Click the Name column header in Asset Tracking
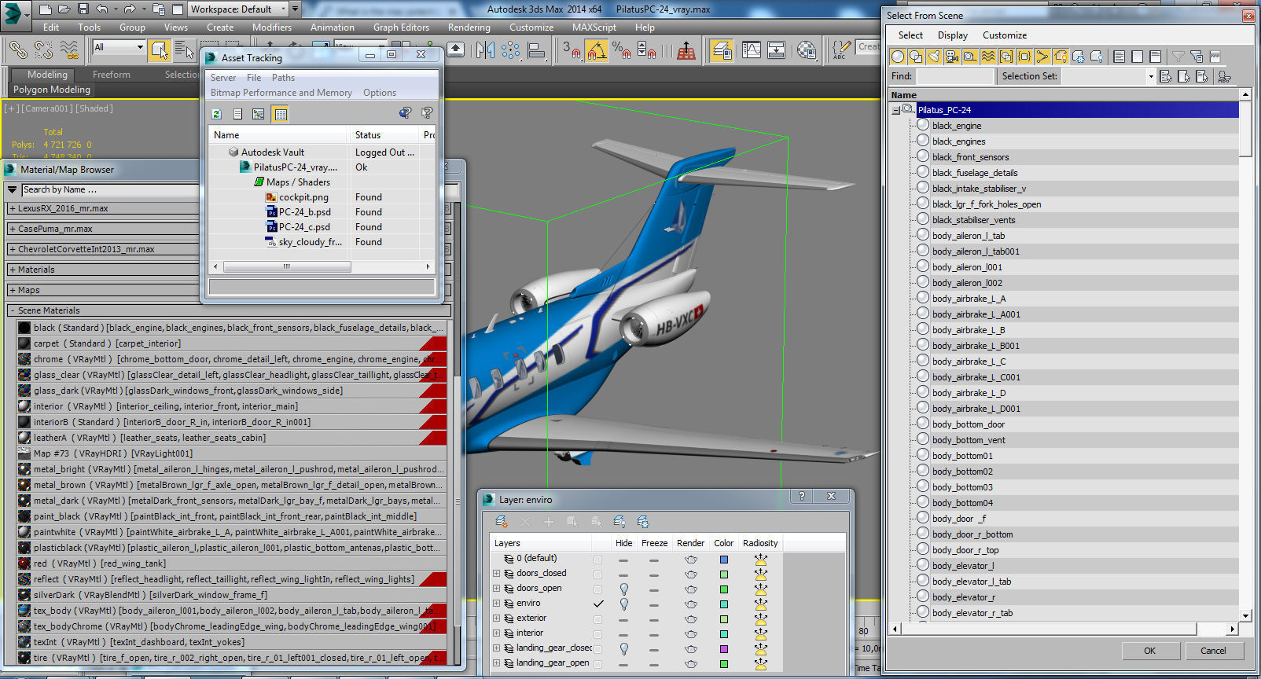Viewport: 1261px width, 679px height. 278,135
